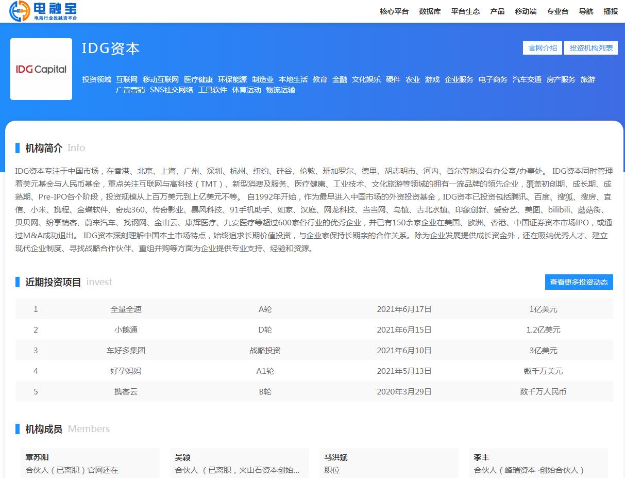Select the SNS社交网络 investment field tag
Screen dimensions: 625x478
click(172, 90)
